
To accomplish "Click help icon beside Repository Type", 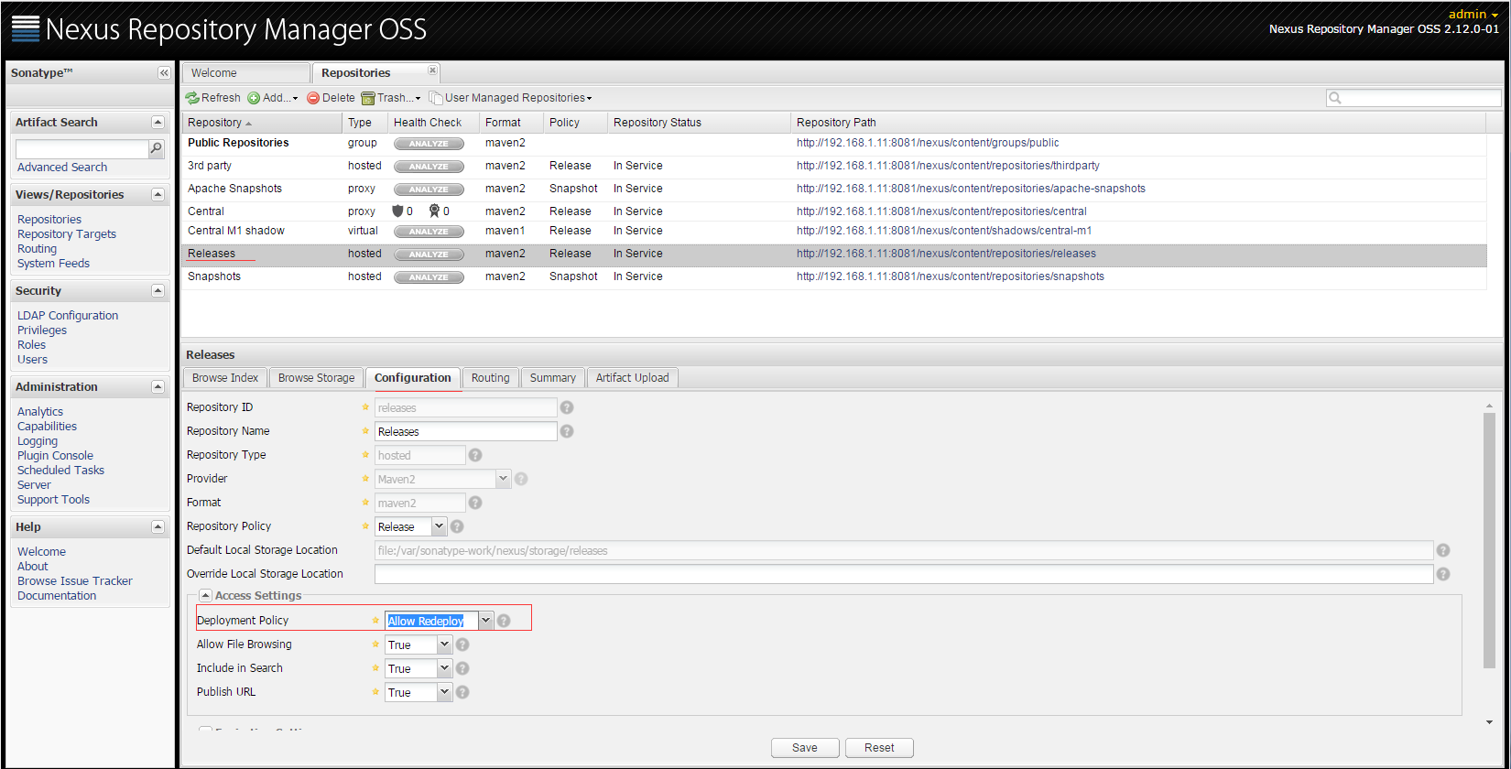I will 475,455.
